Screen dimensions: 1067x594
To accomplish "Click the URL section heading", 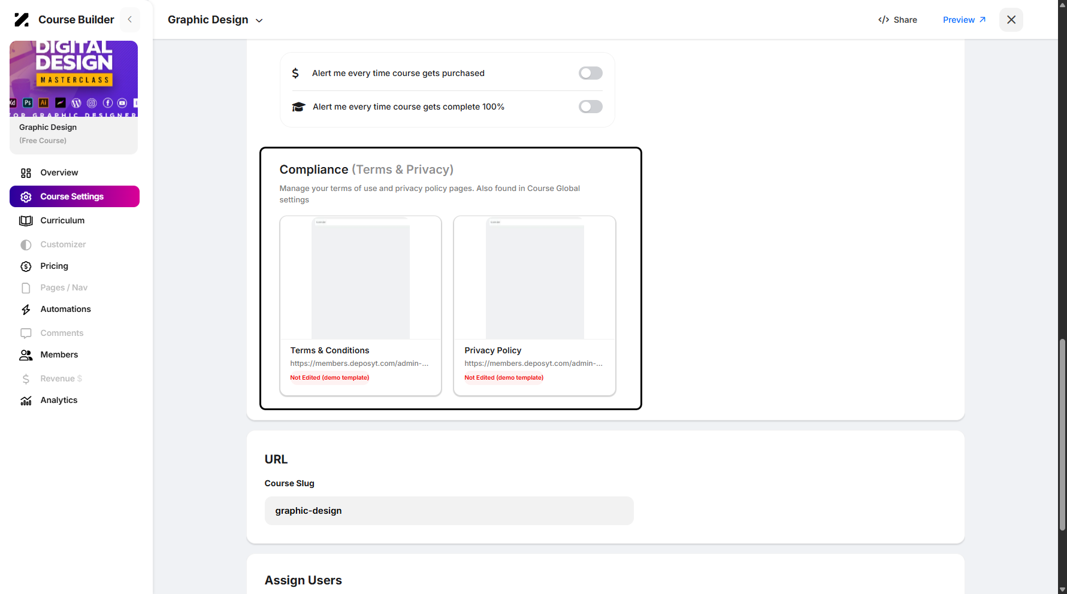I will [x=276, y=459].
